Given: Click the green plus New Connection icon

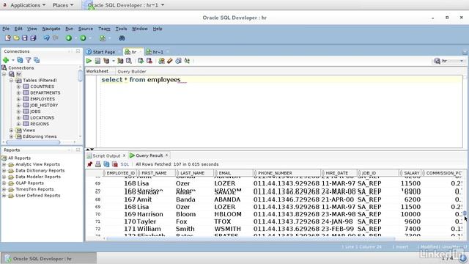Looking at the screenshot, I should point(6,60).
